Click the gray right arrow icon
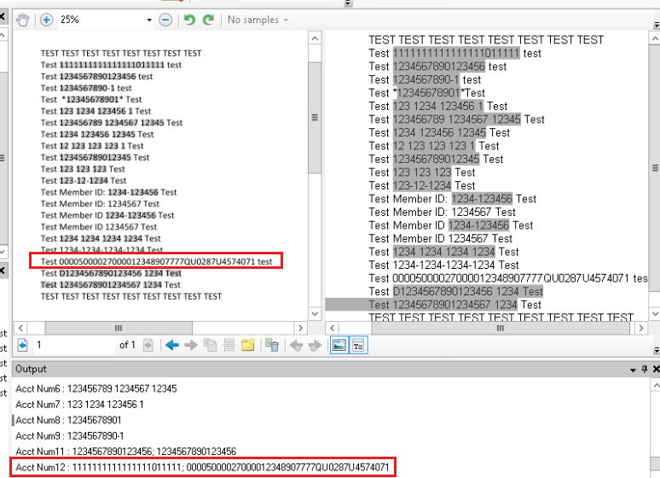 191,345
